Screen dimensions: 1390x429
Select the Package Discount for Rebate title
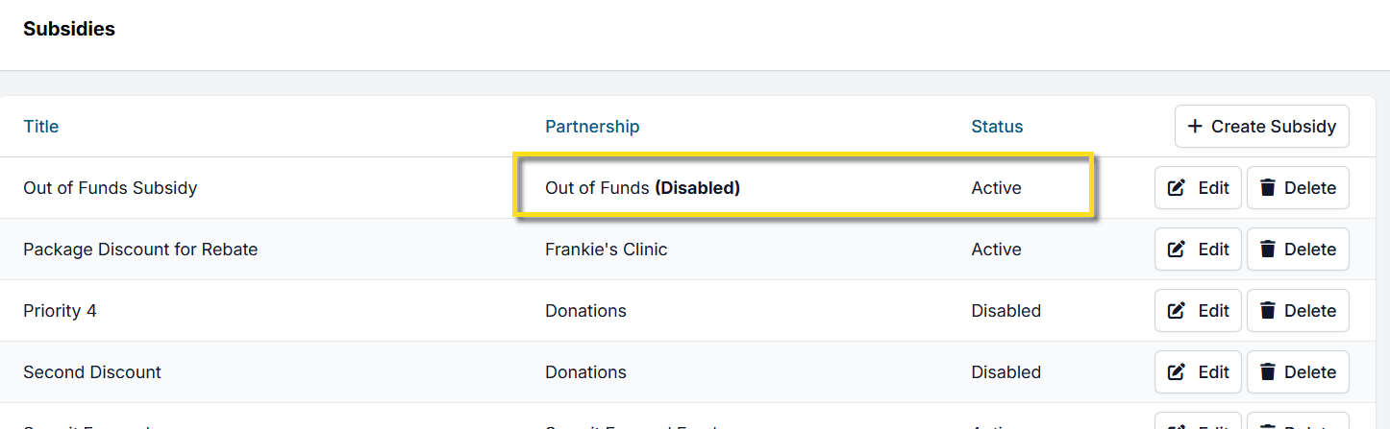pyautogui.click(x=140, y=250)
